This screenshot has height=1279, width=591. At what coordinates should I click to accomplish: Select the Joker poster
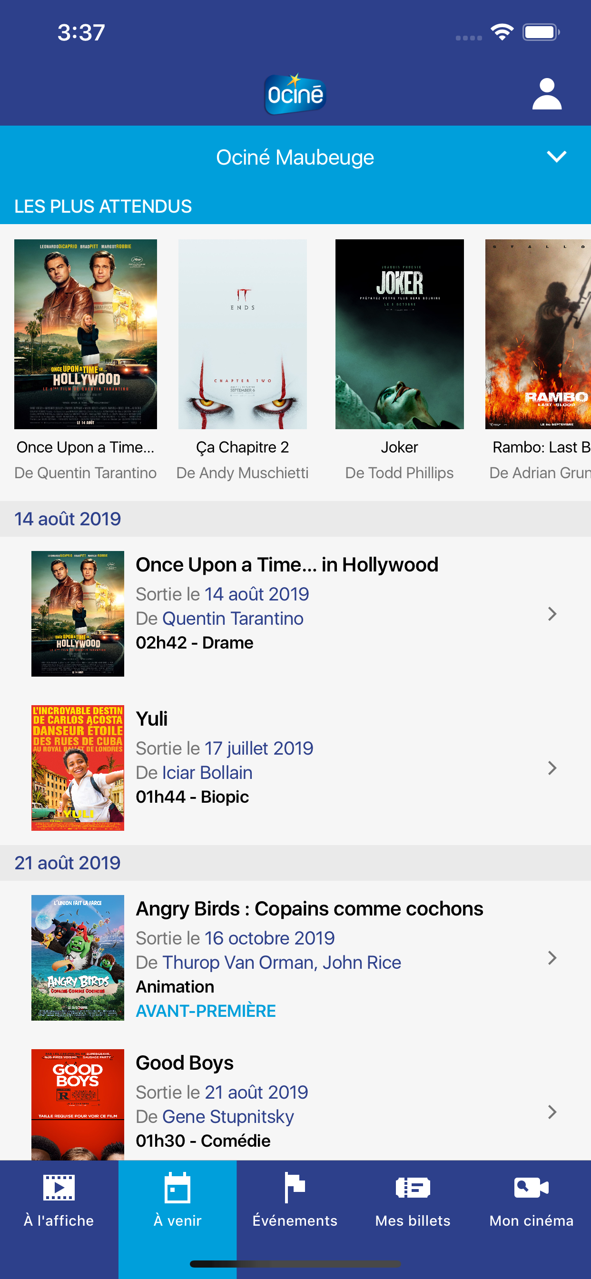(x=399, y=334)
